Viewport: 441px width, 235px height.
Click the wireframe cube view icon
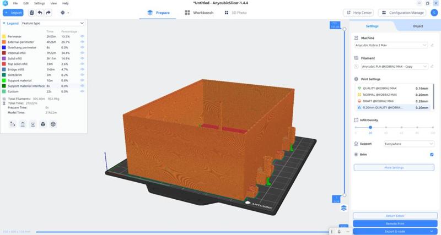click(53, 124)
